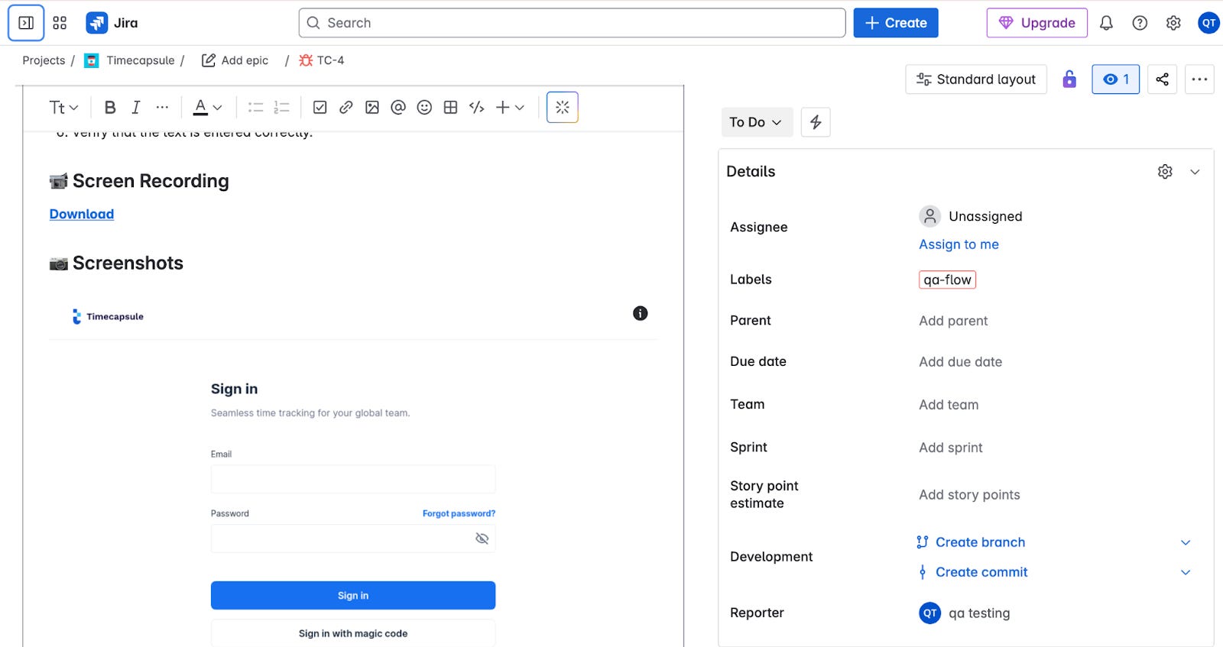Open QT profile avatar menu
Screen dimensions: 1223x647
pyautogui.click(x=1208, y=23)
